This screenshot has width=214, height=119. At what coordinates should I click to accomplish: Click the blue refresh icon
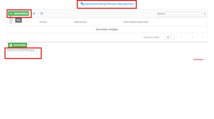pos(42,14)
